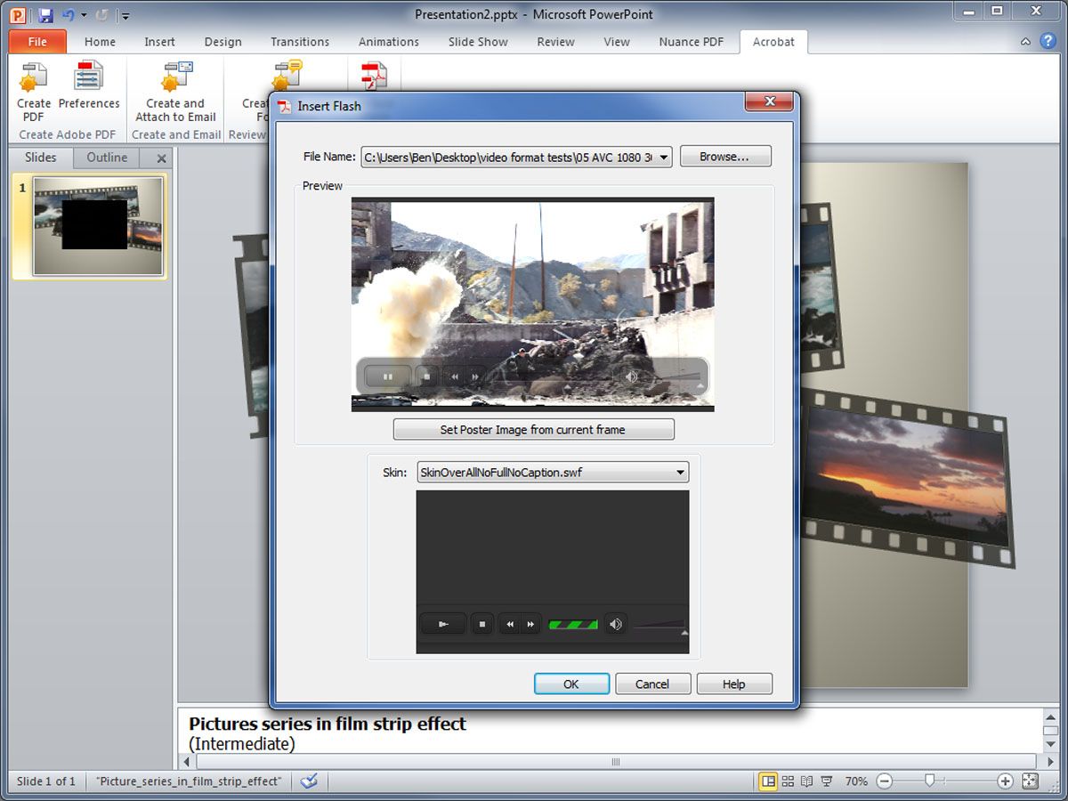Click the zoom slider handle

click(x=929, y=781)
